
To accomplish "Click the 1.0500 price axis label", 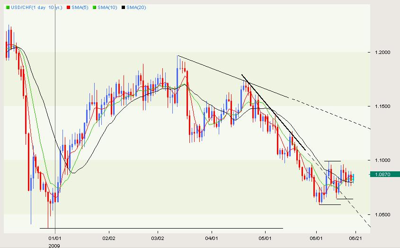I will [382, 215].
